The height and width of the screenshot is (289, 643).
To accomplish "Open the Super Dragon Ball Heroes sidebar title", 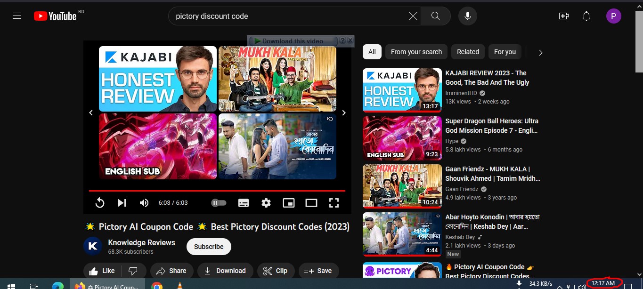I will pyautogui.click(x=492, y=126).
